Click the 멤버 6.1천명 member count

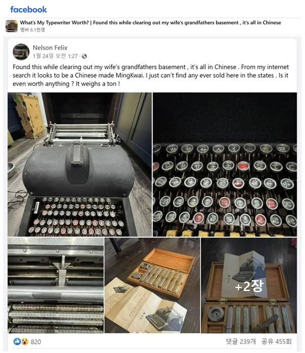pos(33,30)
